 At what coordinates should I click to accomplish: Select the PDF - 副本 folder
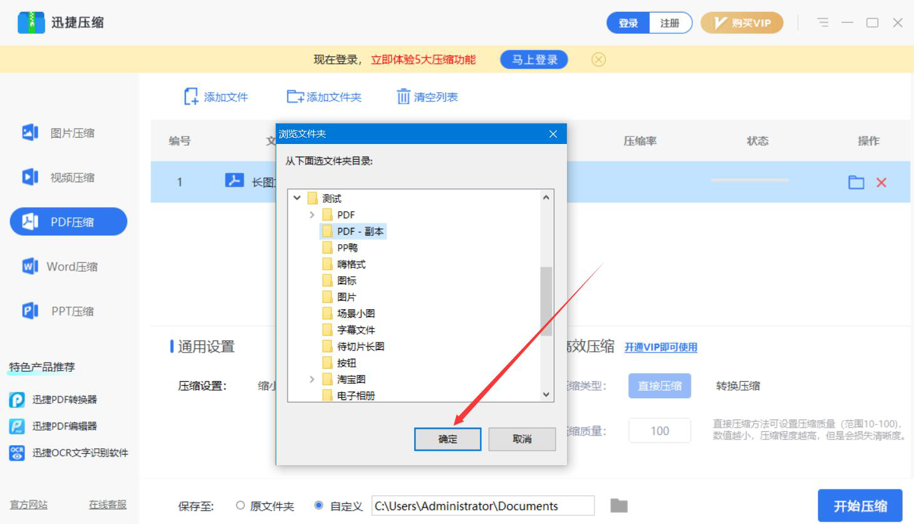click(x=353, y=231)
